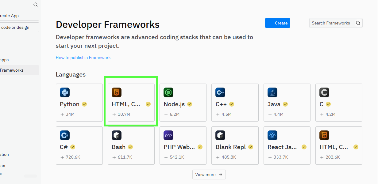Viewport: 378px width, 184px height.
Task: Click the Python logo icon
Action: tap(65, 92)
